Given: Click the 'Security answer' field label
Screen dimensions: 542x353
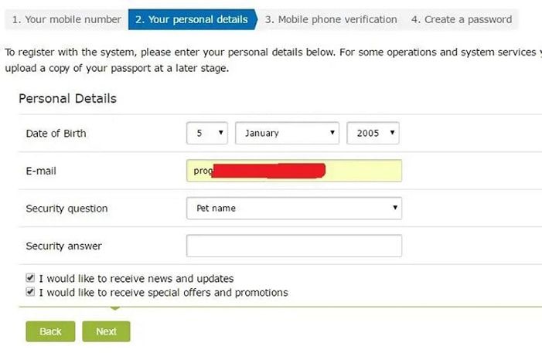Looking at the screenshot, I should pos(64,246).
